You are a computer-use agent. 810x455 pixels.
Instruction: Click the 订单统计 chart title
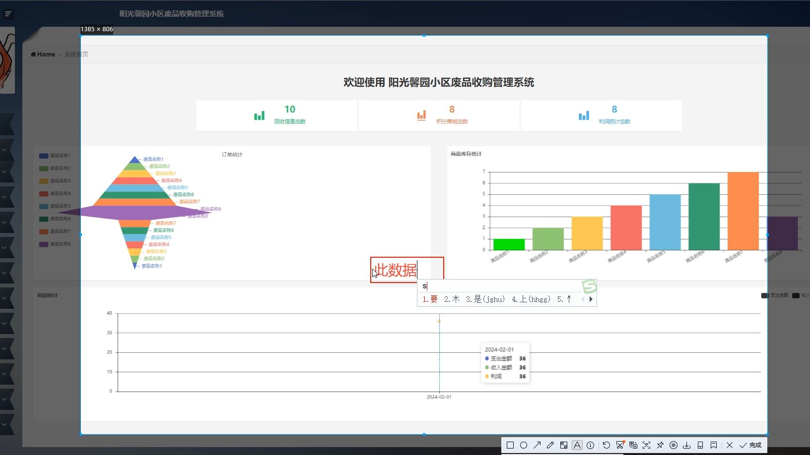tap(232, 155)
